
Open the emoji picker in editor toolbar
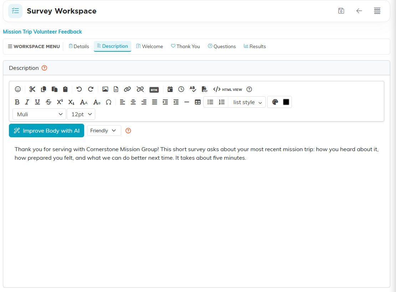click(x=18, y=89)
